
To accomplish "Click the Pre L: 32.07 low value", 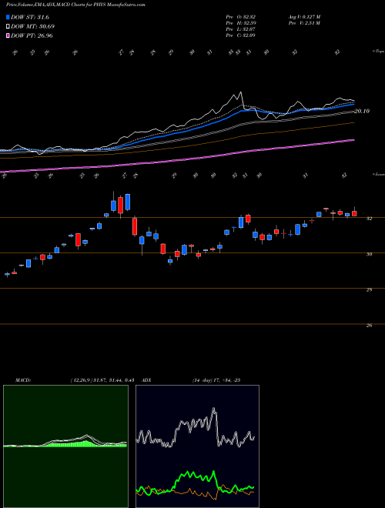I will coord(241,29).
